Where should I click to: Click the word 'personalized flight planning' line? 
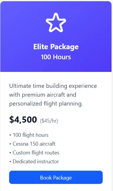(x=46, y=104)
